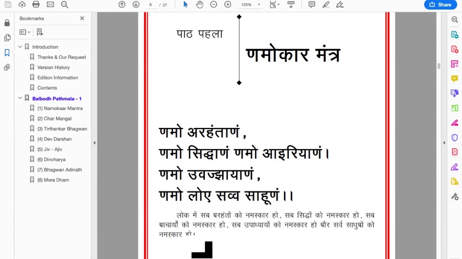Collapse left navigation pane arrow
This screenshot has height=259, width=462.
point(94,143)
